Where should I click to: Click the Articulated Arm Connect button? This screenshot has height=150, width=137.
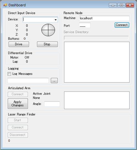(18, 94)
